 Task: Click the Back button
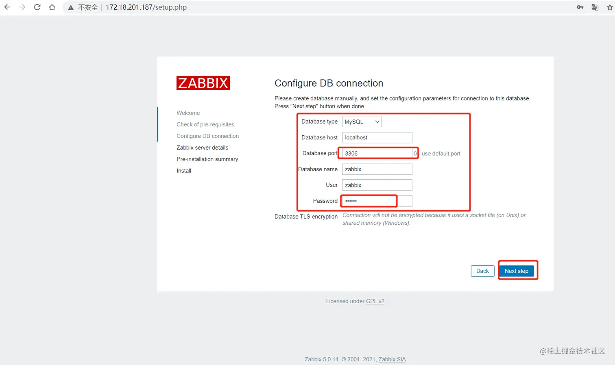tap(482, 271)
